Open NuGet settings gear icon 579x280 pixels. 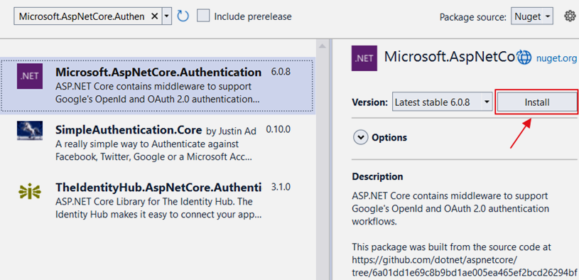(x=570, y=16)
